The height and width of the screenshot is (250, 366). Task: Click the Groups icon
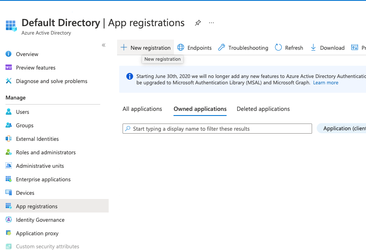9,125
